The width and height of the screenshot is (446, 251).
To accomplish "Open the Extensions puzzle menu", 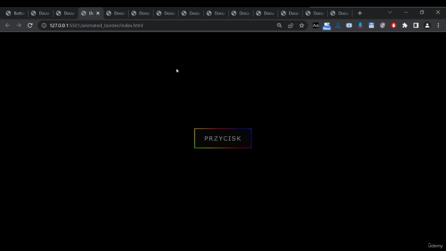I will pos(405,25).
